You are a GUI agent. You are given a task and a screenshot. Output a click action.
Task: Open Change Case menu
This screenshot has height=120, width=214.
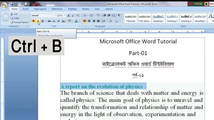[64, 21]
